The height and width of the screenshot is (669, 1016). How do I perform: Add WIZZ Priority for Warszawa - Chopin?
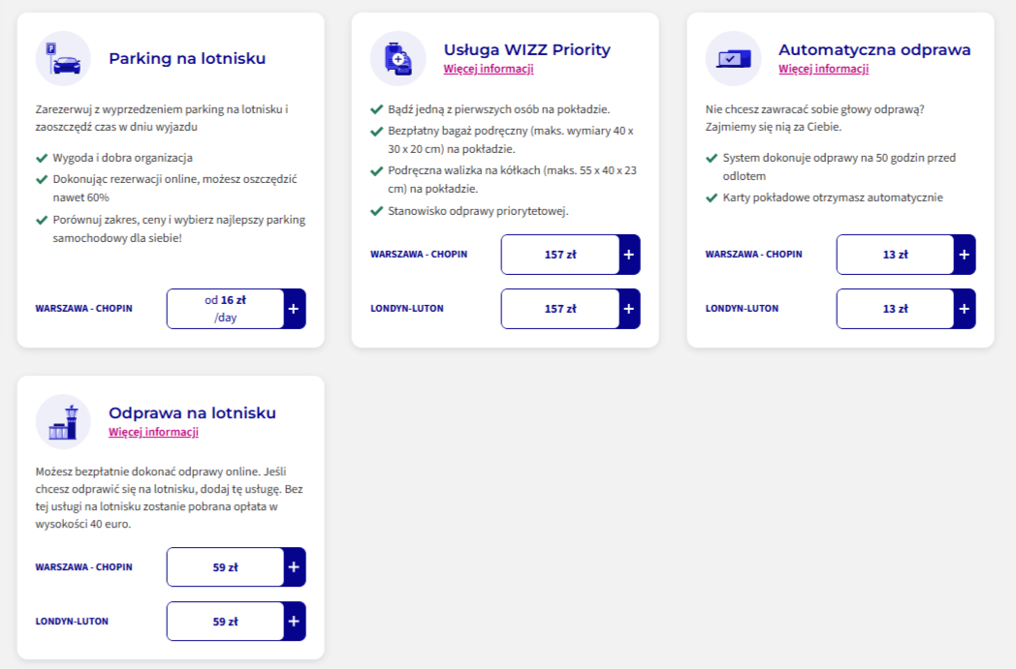629,255
